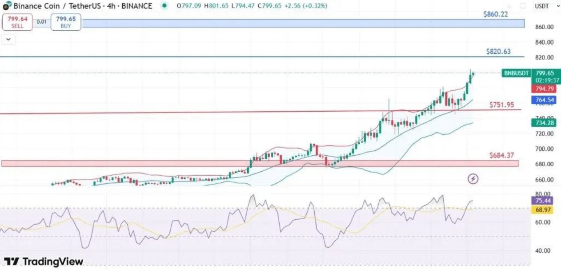Click the BUY 799.65 button
This screenshot has width=561, height=270.
(66, 23)
